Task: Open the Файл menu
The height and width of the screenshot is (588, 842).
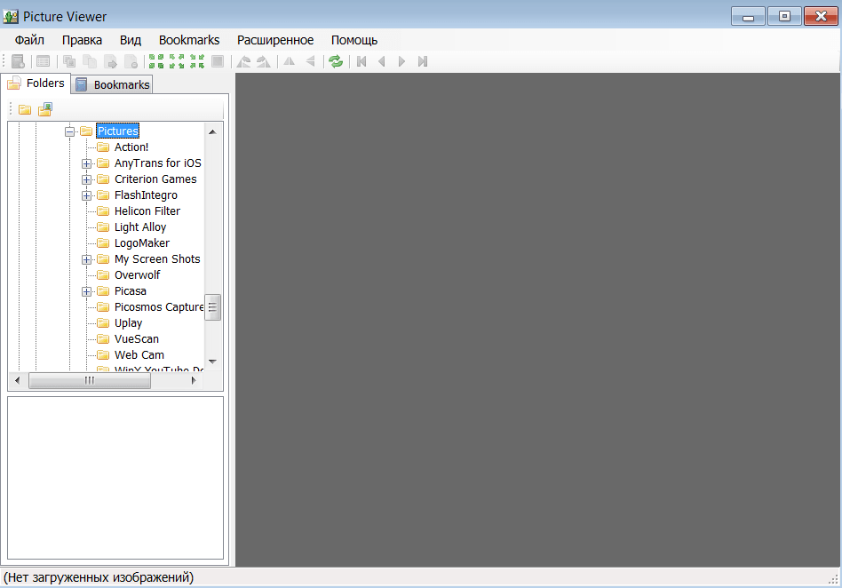Action: tap(29, 40)
